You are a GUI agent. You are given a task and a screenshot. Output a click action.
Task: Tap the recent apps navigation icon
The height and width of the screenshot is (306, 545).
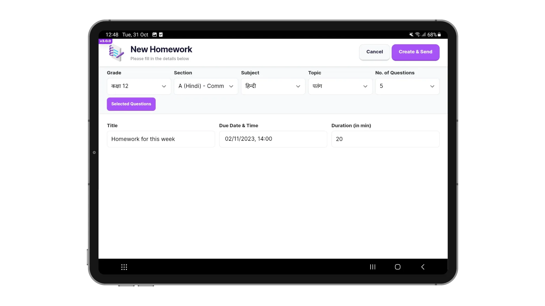(373, 267)
